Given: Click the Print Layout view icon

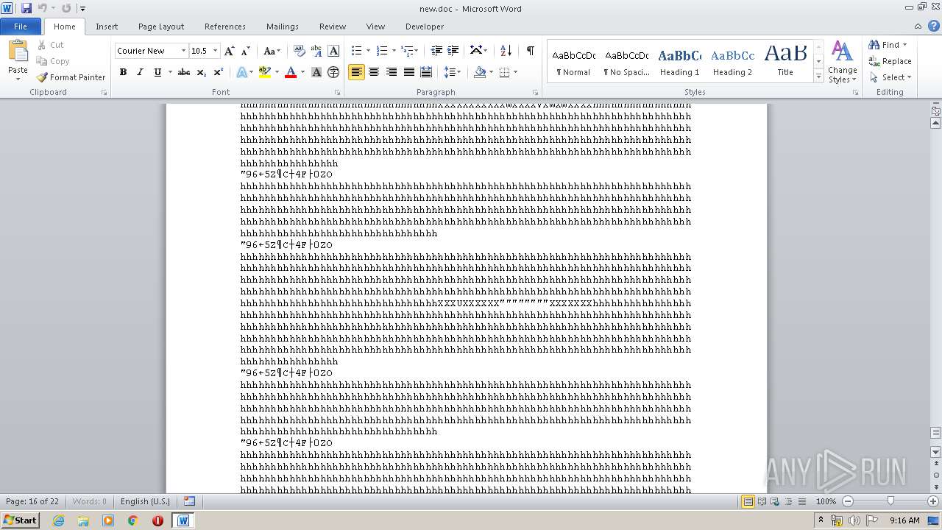Looking at the screenshot, I should click(748, 501).
